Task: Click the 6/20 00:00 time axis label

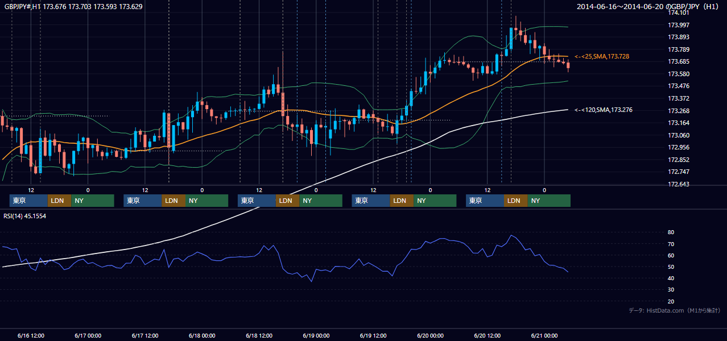Action: (x=431, y=335)
